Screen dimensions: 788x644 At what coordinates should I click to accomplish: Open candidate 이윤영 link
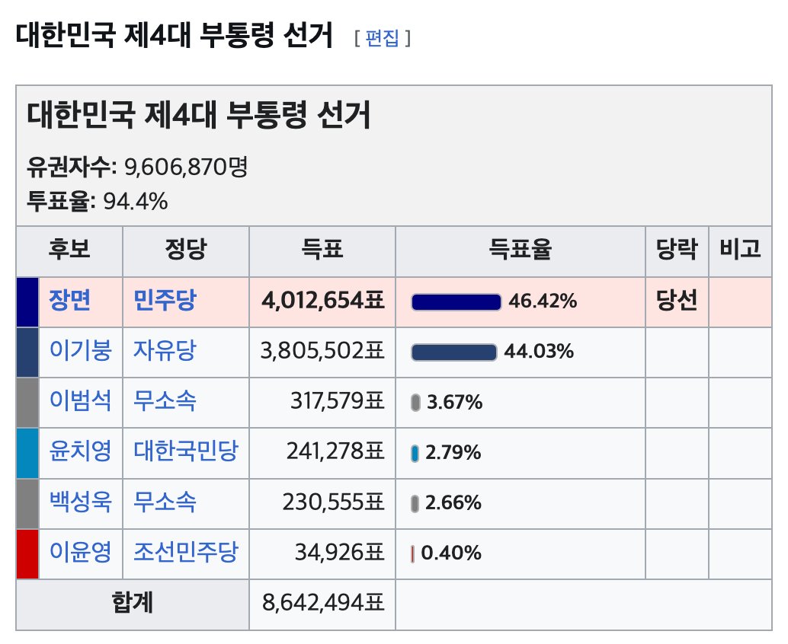[80, 553]
